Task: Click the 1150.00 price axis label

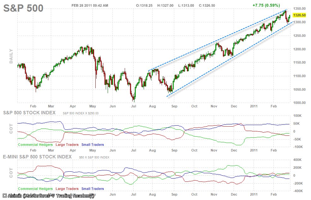Action: [x=300, y=62]
